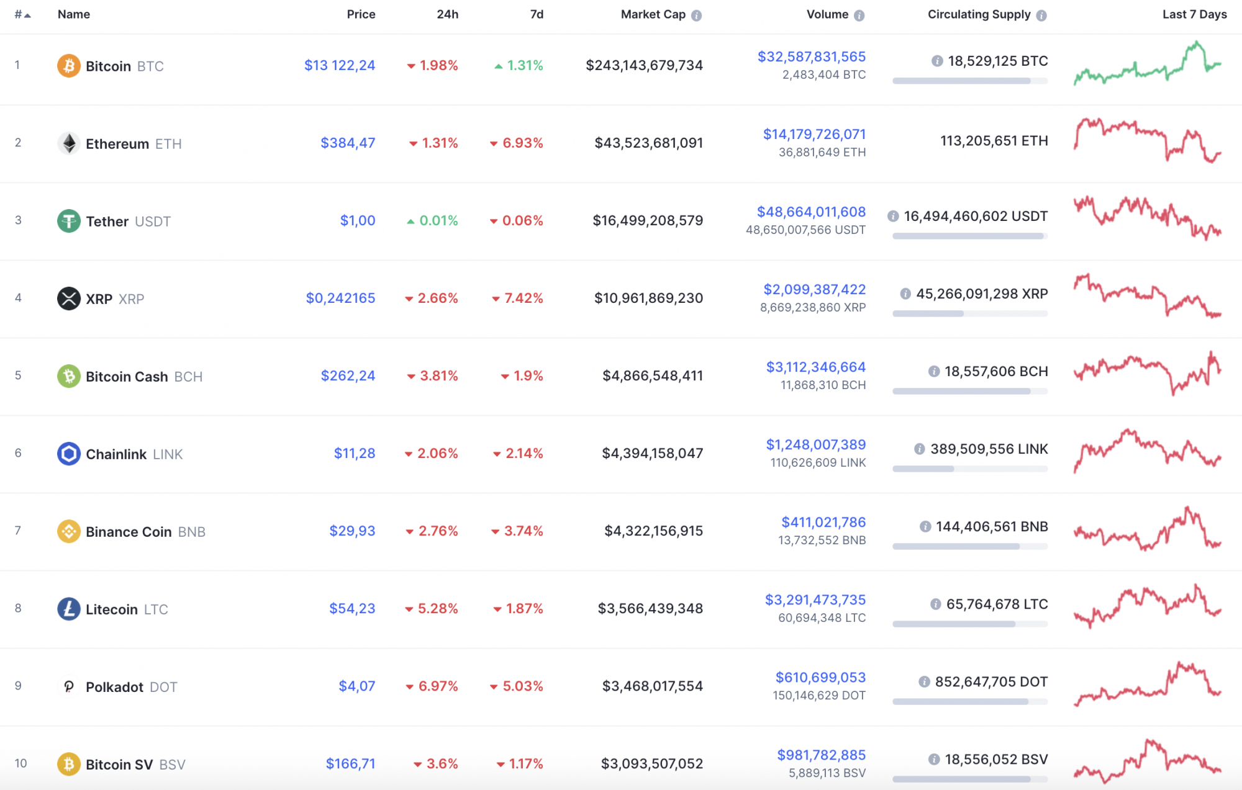
Task: Sort table by 24h change column
Action: (447, 14)
